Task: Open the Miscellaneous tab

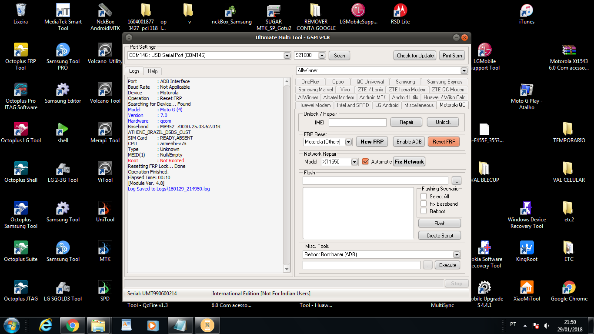Action: (419, 105)
